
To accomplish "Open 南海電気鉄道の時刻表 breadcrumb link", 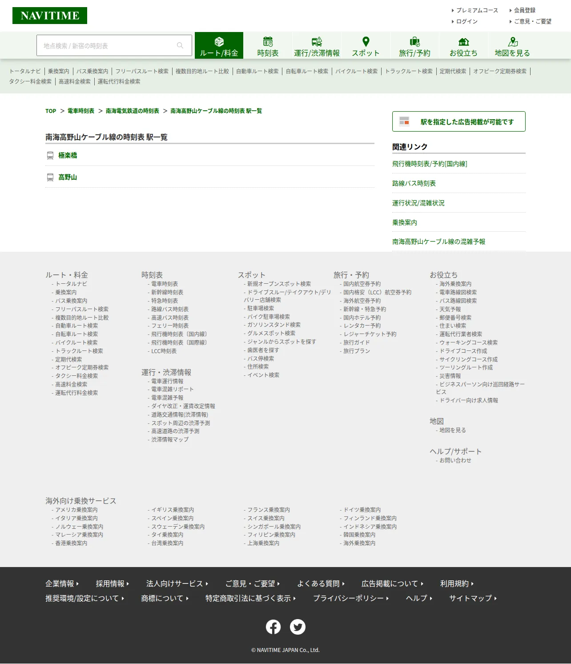I will [133, 111].
